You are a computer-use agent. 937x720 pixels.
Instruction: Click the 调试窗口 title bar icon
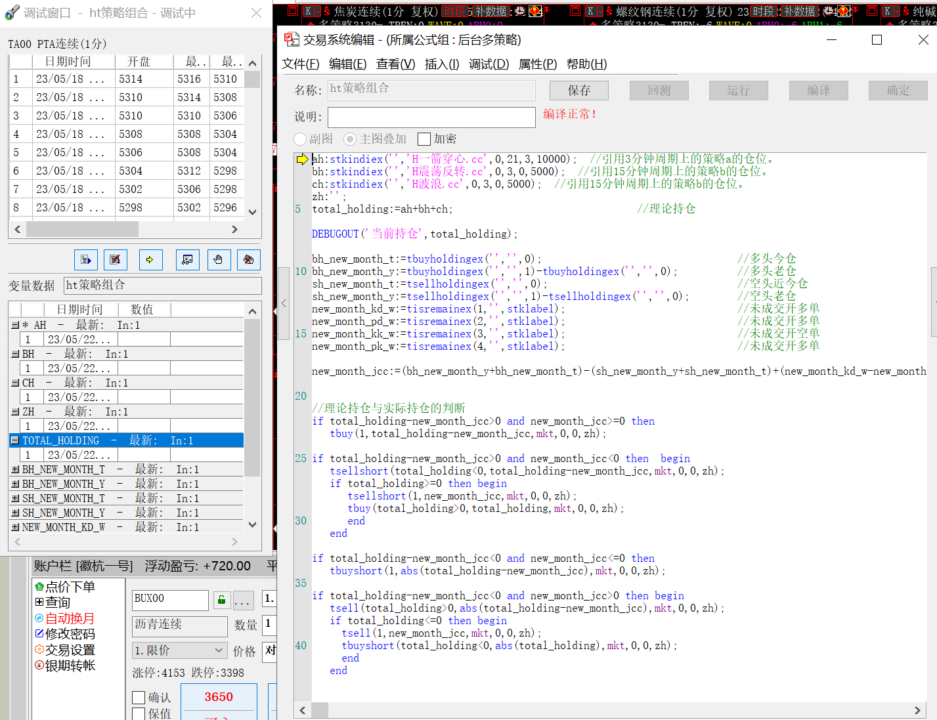12,12
